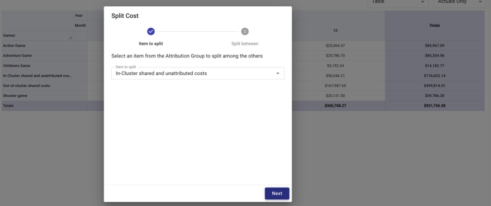Open the Item to split dropdown arrow
The image size is (491, 206).
click(278, 73)
